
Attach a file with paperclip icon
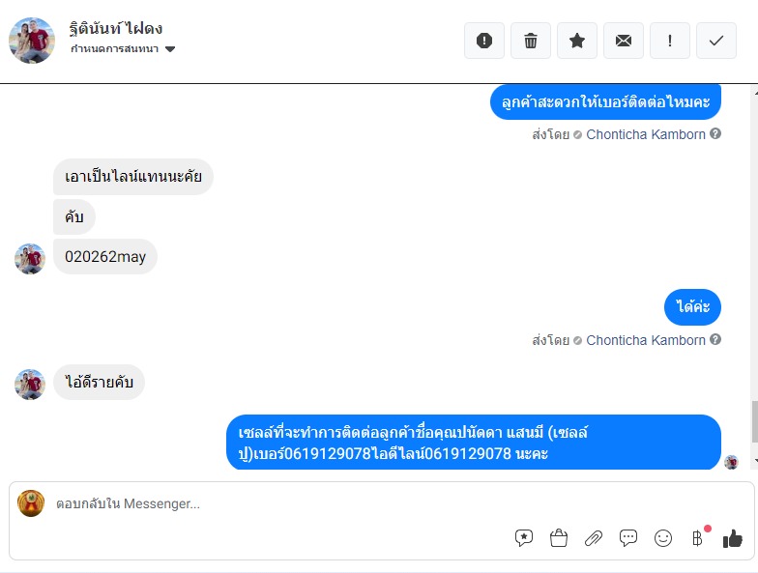pyautogui.click(x=594, y=537)
